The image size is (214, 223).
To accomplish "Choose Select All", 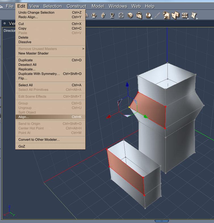I will [x=50, y=85].
